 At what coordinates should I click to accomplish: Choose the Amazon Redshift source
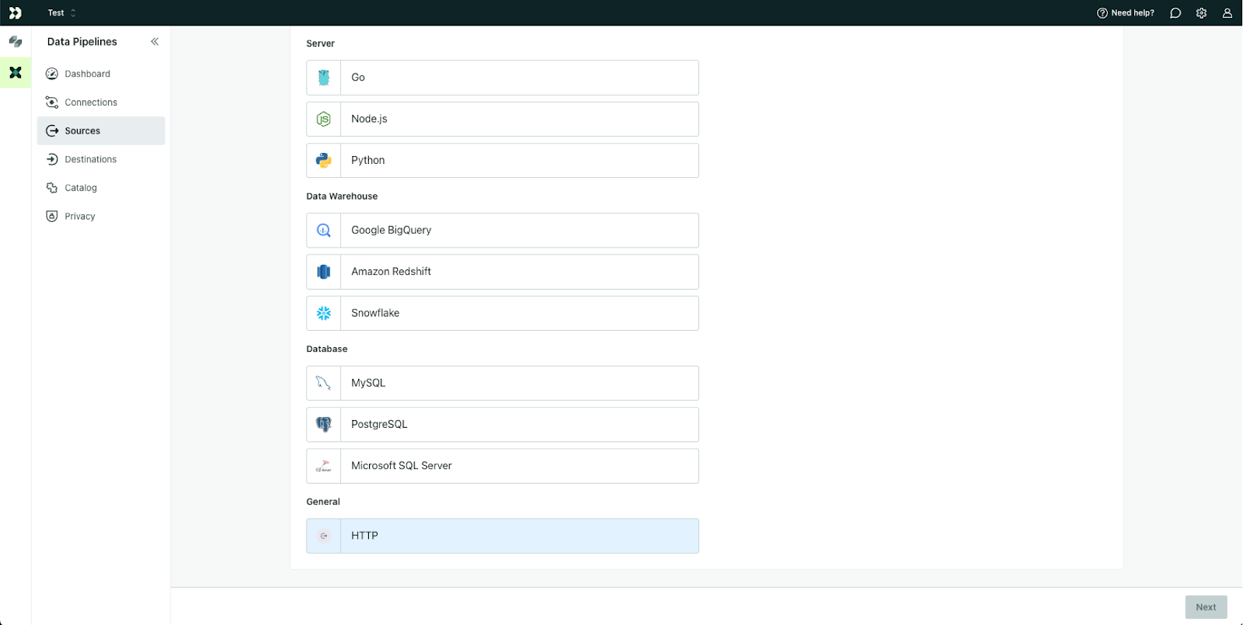[x=503, y=272]
